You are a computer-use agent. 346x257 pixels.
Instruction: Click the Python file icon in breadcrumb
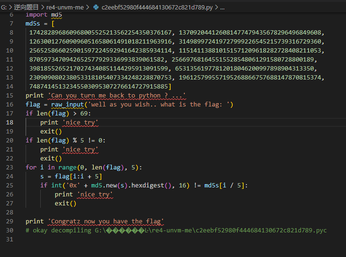(x=96, y=8)
